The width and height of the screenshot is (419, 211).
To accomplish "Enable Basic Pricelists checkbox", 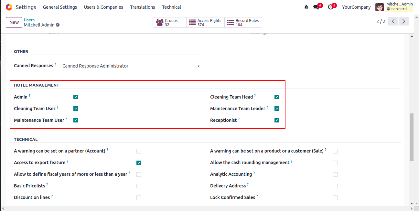I will 139,186.
